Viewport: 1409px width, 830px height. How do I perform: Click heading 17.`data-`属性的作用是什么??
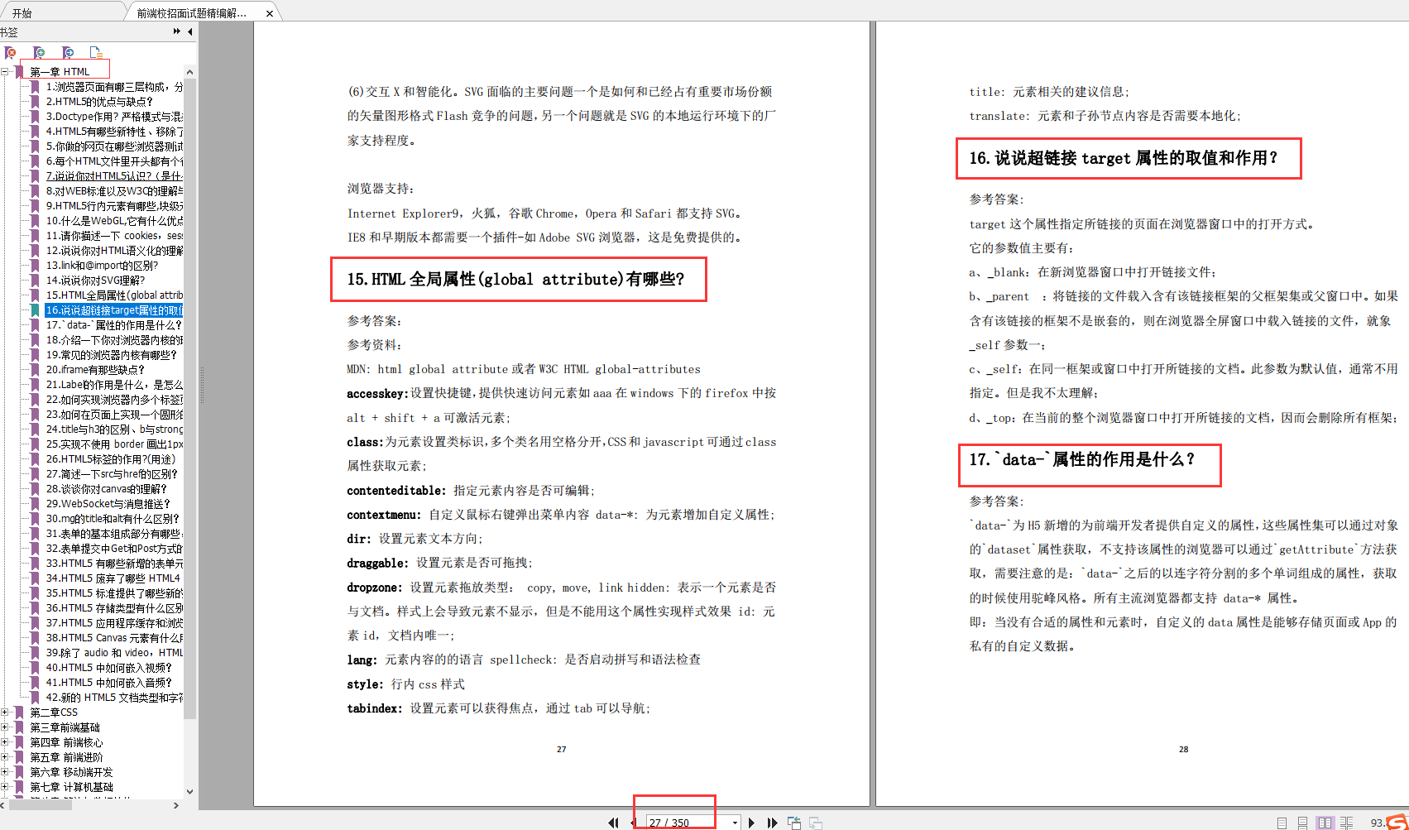coord(1082,459)
